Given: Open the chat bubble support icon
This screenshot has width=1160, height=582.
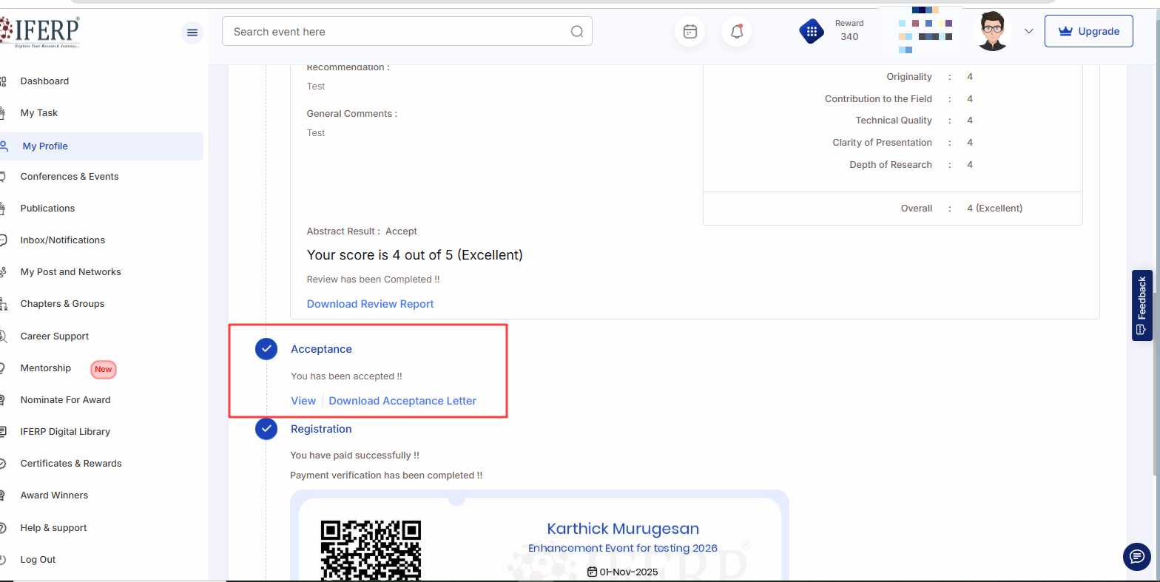Looking at the screenshot, I should 1136,557.
